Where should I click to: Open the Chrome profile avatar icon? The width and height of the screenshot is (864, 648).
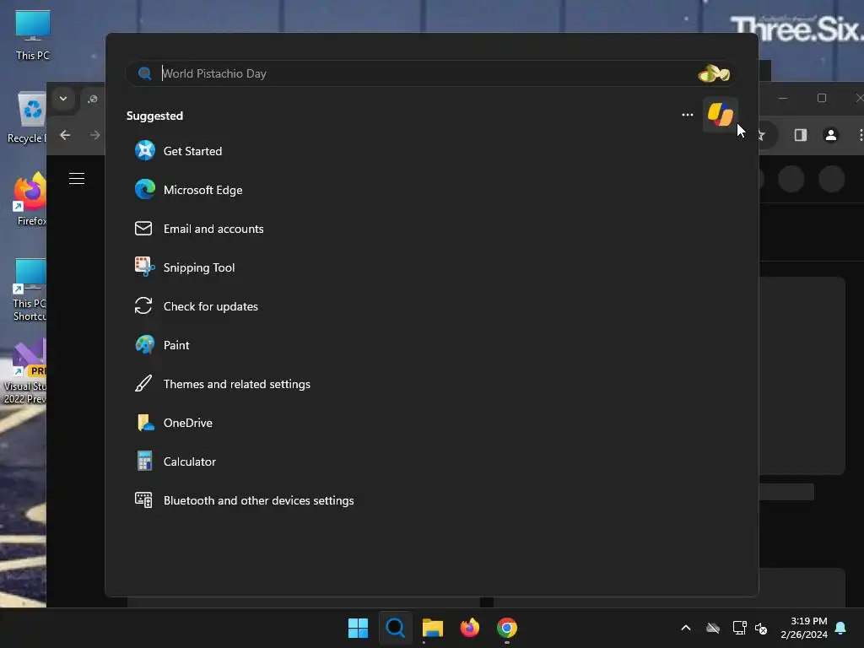(831, 135)
